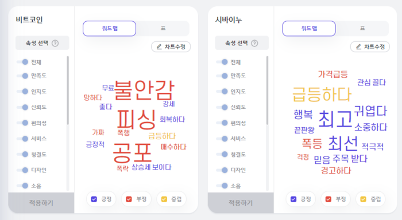The image size is (402, 220).
Task: Switch to the 표 tab in Shiba Inu card
Action: click(x=362, y=28)
